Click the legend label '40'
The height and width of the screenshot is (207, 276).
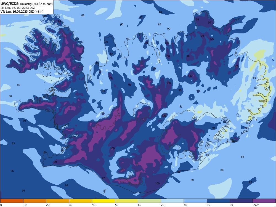[x=94, y=205]
